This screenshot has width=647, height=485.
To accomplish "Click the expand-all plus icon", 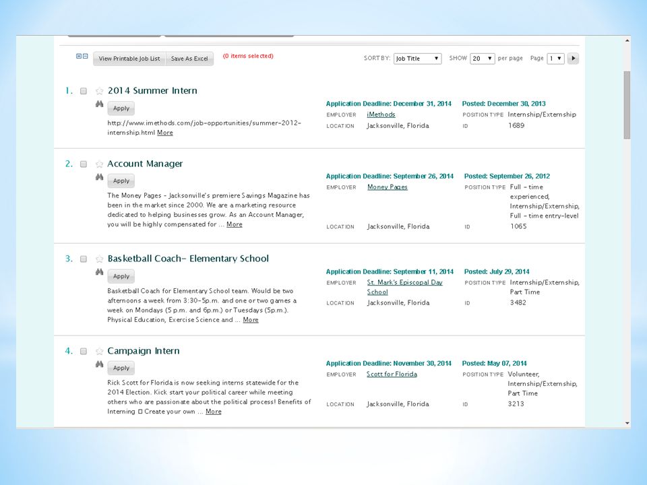I will pos(79,56).
